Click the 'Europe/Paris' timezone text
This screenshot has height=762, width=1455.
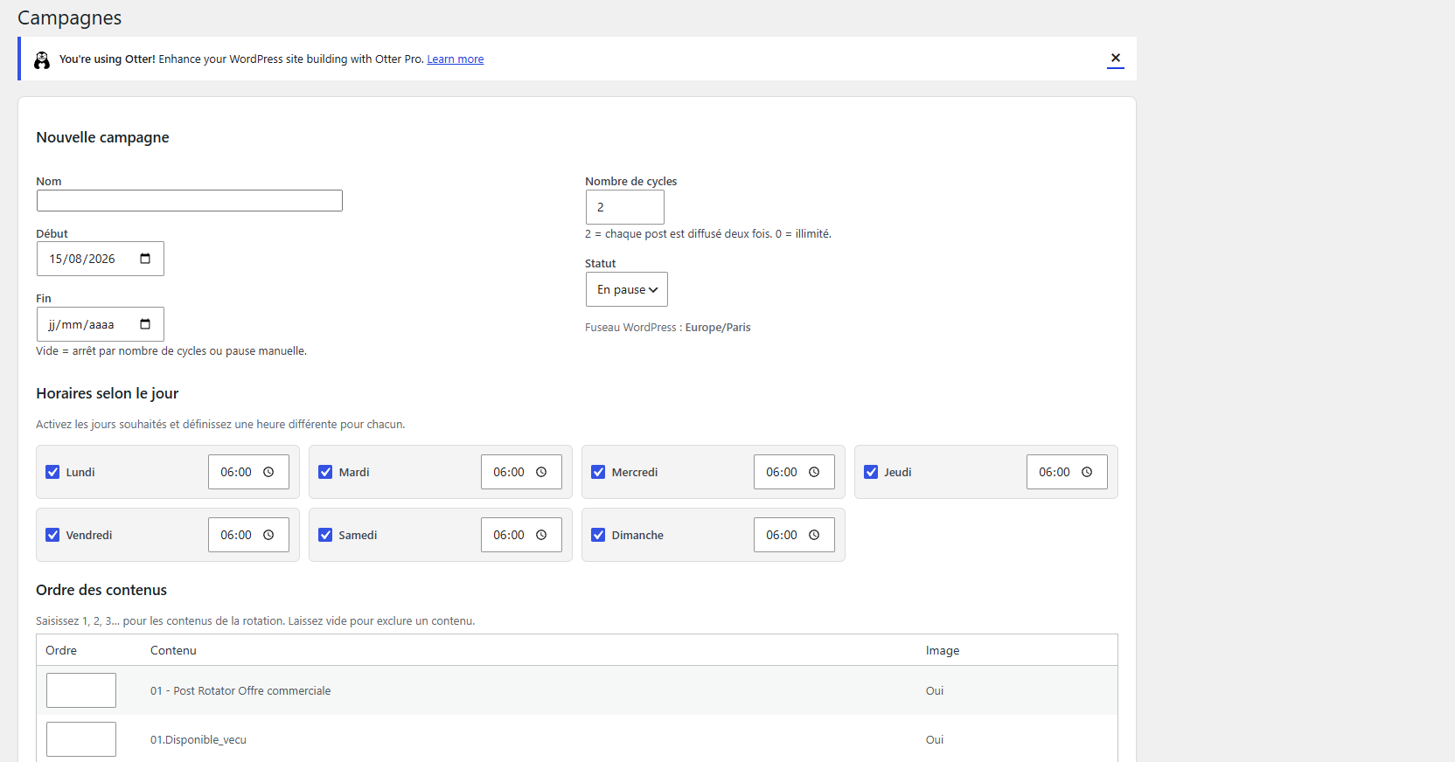[x=718, y=328]
